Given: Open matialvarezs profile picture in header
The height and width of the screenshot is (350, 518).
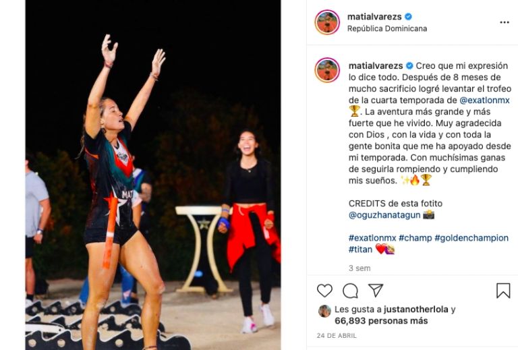Looking at the screenshot, I should tap(327, 22).
